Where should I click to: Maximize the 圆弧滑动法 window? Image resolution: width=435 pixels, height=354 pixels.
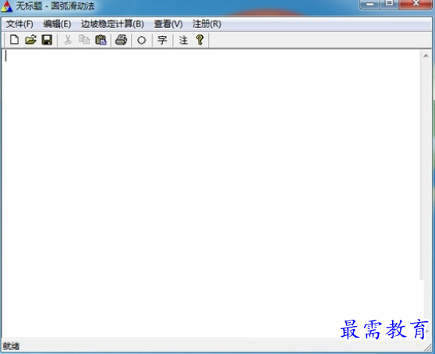click(x=389, y=3)
